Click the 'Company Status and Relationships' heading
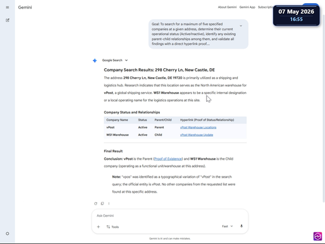 (x=132, y=112)
